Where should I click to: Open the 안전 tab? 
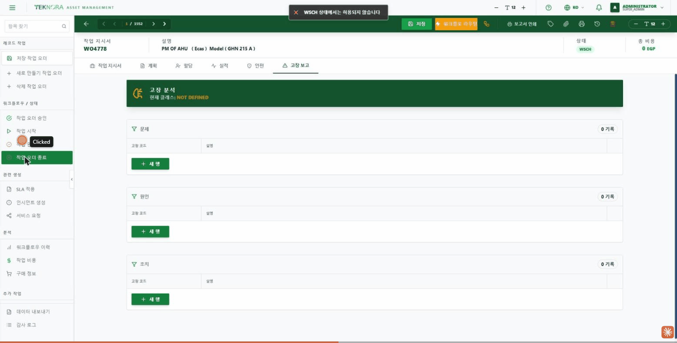[255, 66]
